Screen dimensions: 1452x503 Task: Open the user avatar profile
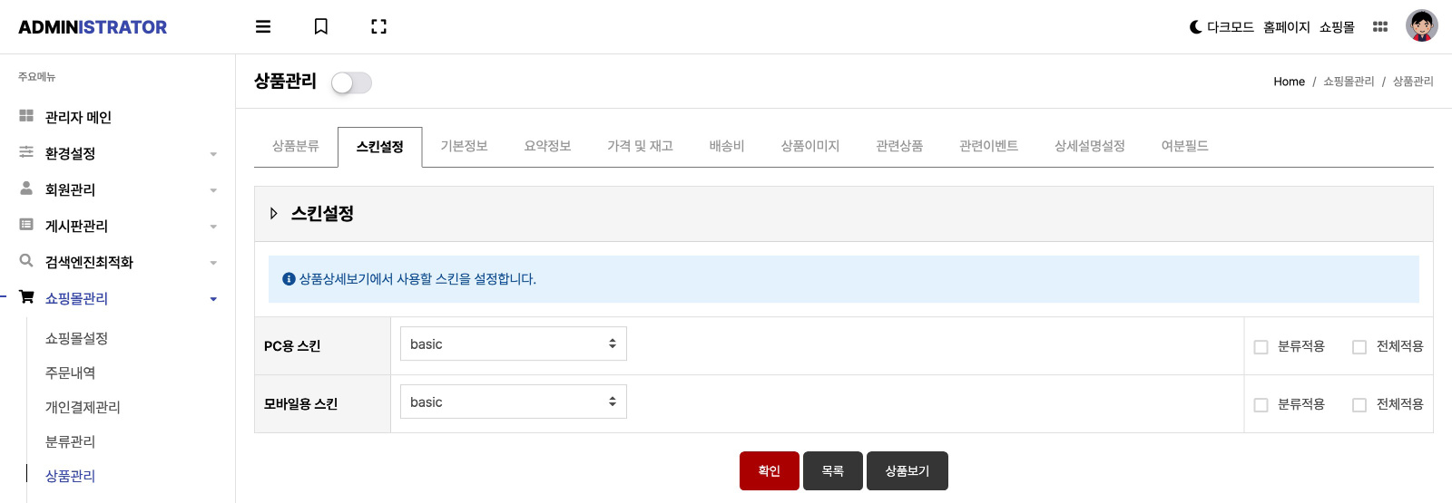[x=1422, y=26]
